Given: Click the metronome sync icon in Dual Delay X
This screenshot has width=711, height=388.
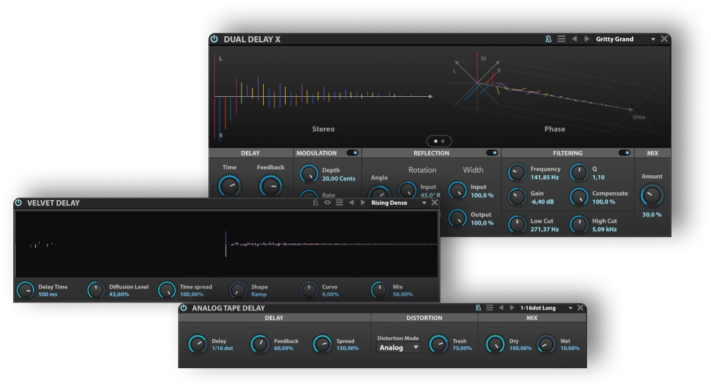Looking at the screenshot, I should [548, 40].
